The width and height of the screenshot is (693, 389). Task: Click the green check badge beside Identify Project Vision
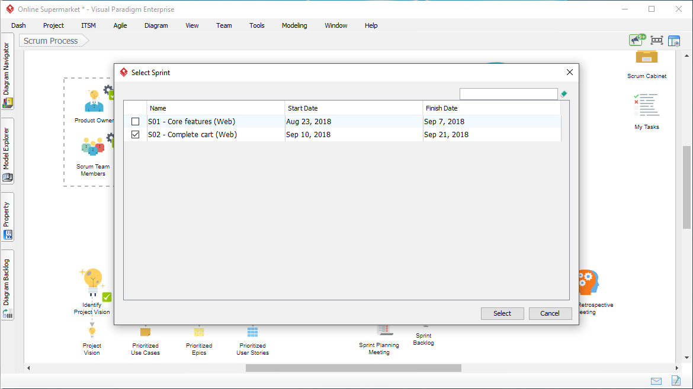[107, 297]
